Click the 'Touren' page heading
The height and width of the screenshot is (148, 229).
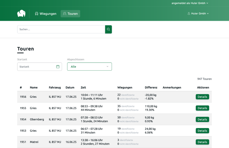click(x=25, y=49)
